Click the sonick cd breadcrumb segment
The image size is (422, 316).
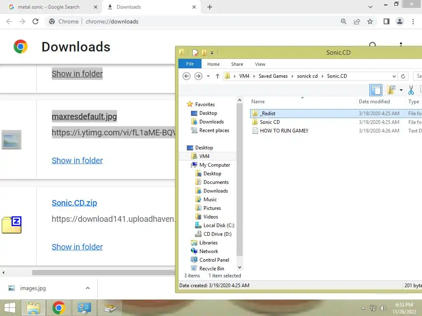307,76
